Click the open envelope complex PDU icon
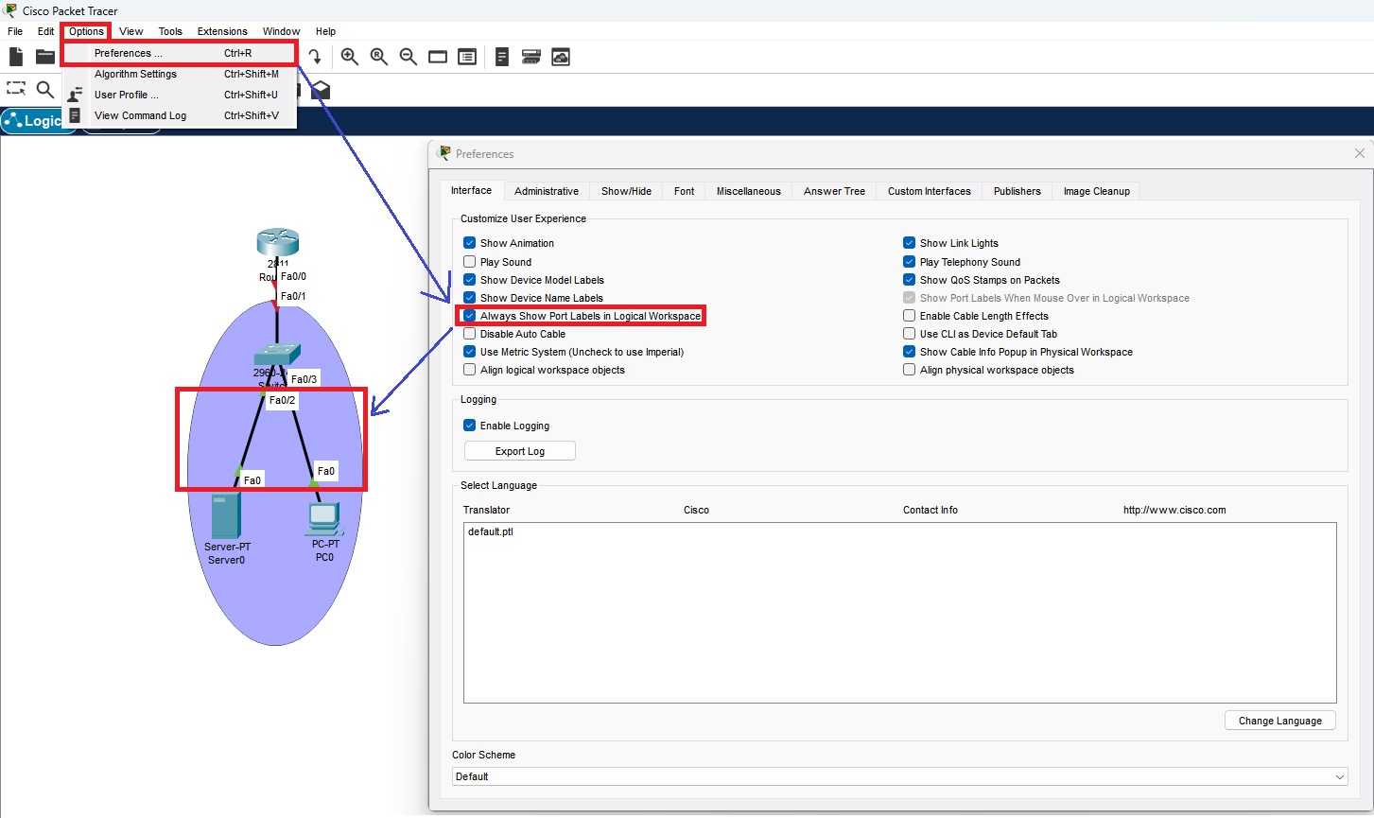Viewport: 1374px width, 818px height. pyautogui.click(x=321, y=90)
